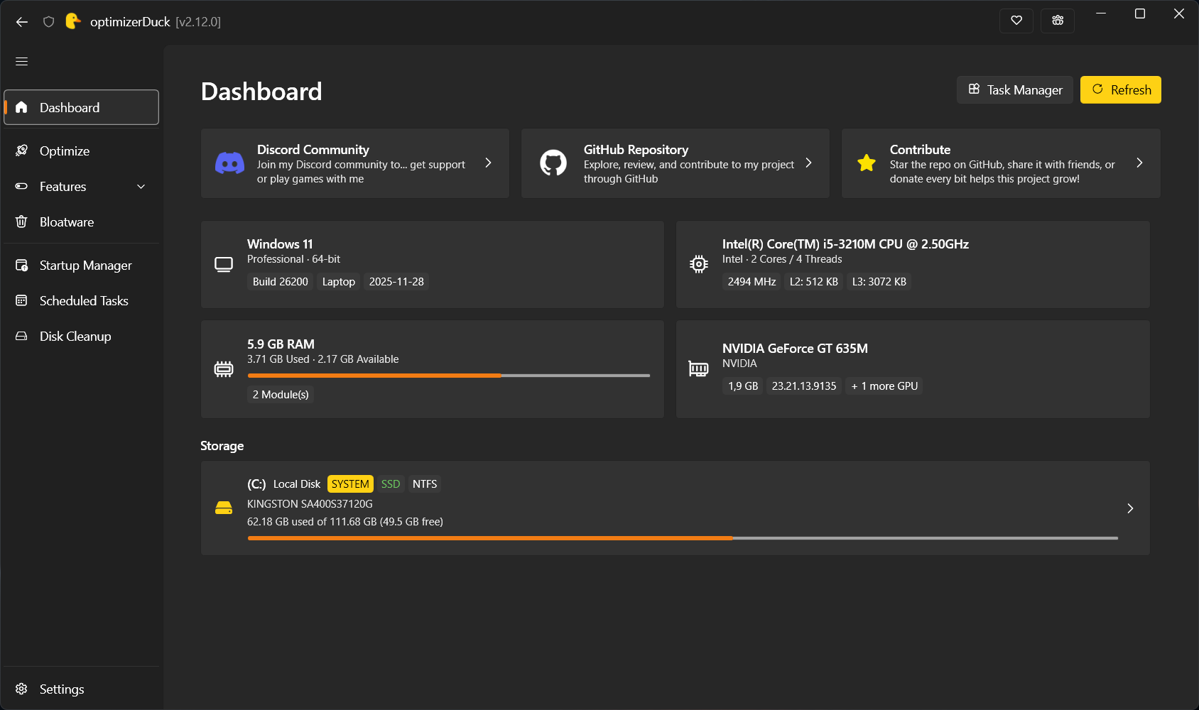Image resolution: width=1199 pixels, height=710 pixels.
Task: Click the back arrow in the title bar
Action: pyautogui.click(x=22, y=22)
